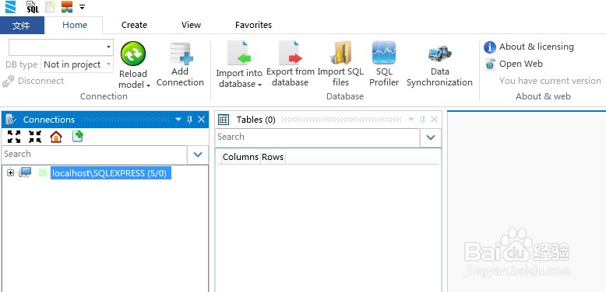Close the Connections panel

coord(202,120)
